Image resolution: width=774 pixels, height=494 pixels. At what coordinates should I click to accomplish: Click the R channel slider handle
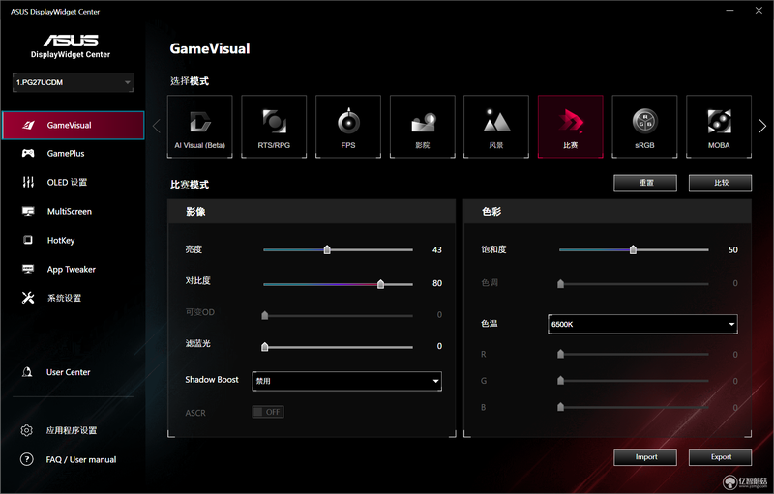click(x=560, y=354)
